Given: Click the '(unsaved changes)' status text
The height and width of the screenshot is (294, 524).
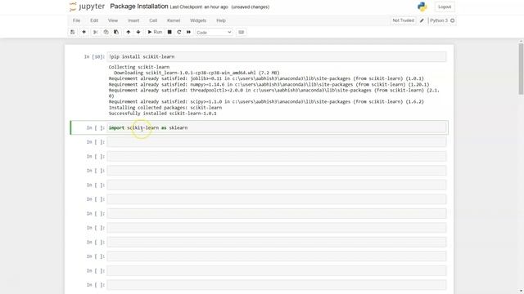Looking at the screenshot, I should click(251, 7).
